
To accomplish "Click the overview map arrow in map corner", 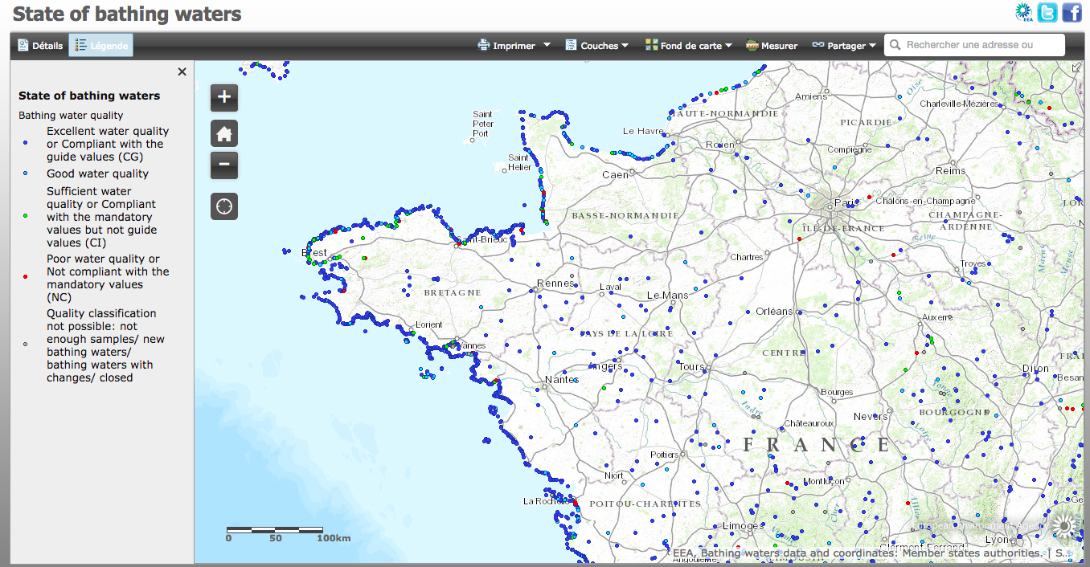I will 1076,67.
